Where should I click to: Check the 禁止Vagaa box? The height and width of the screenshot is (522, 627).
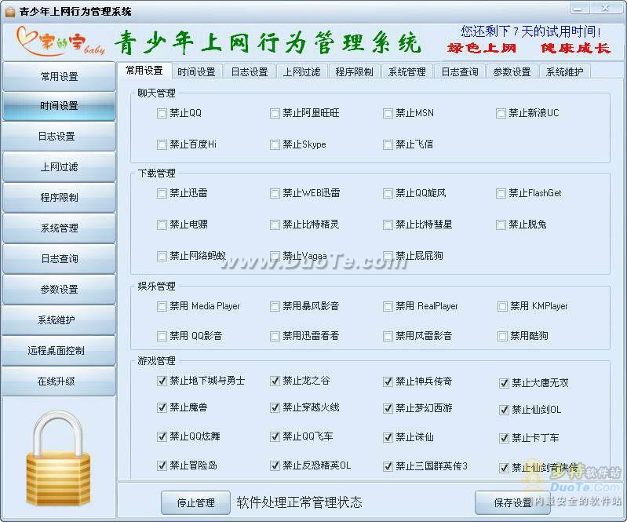click(275, 257)
